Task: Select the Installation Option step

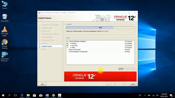Action: pos(47,28)
